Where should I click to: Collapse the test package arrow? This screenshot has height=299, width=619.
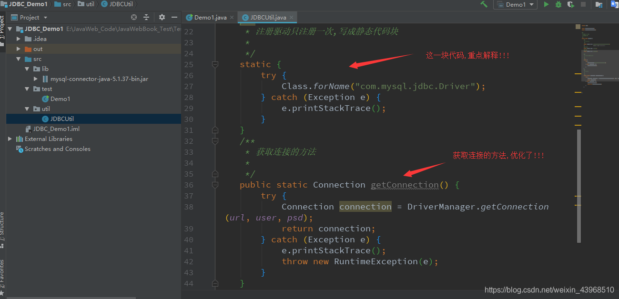[x=27, y=89]
